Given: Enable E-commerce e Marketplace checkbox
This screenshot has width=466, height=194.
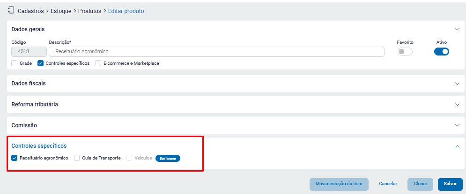Looking at the screenshot, I should (98, 63).
